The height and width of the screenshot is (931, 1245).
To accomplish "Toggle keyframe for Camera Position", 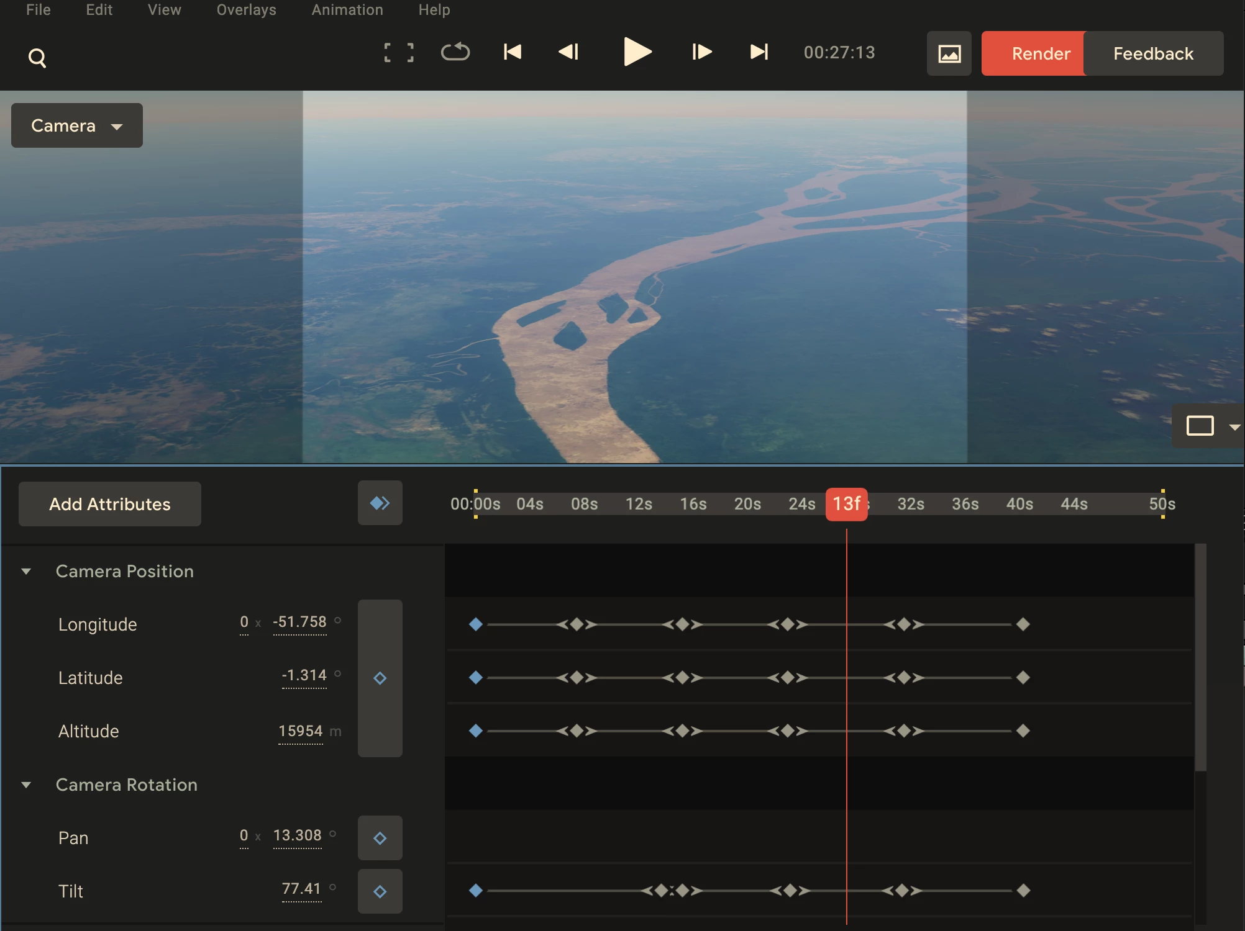I will (x=380, y=678).
